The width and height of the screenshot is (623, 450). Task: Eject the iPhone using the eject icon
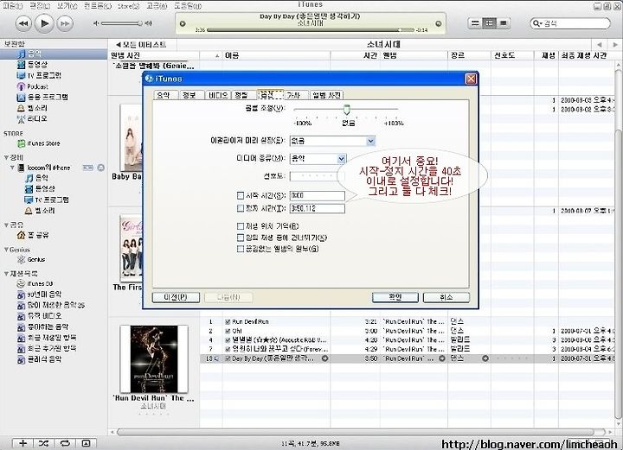coord(101,168)
